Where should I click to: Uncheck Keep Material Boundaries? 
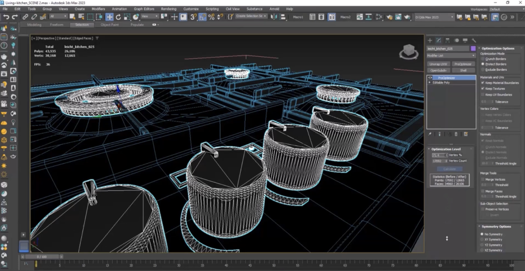[482, 82]
